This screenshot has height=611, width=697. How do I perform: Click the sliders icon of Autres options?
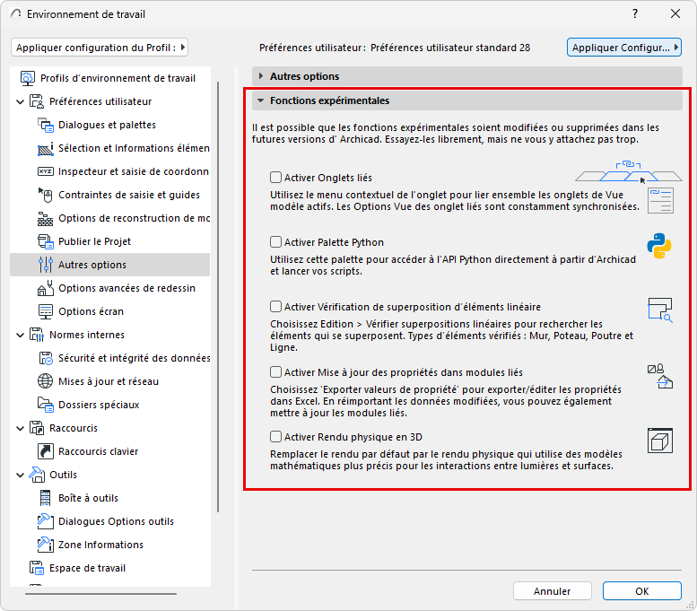[x=46, y=265]
